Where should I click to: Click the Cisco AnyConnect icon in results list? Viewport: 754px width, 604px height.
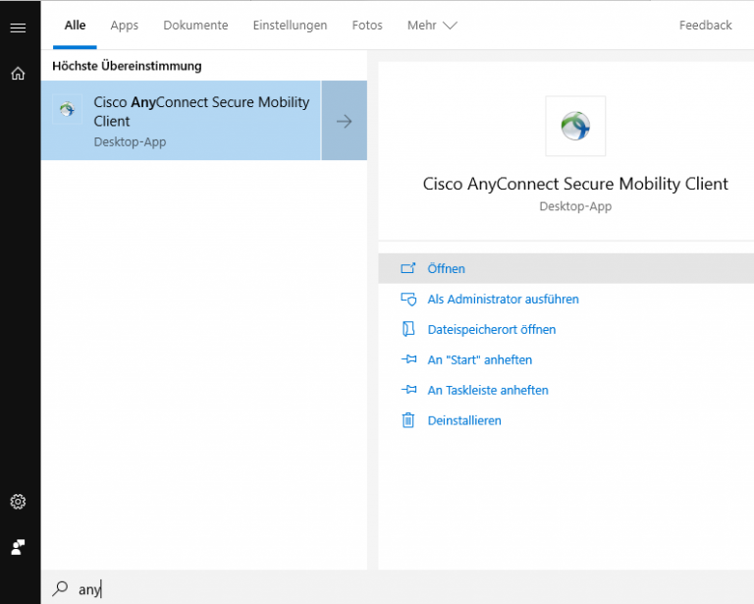(x=68, y=109)
